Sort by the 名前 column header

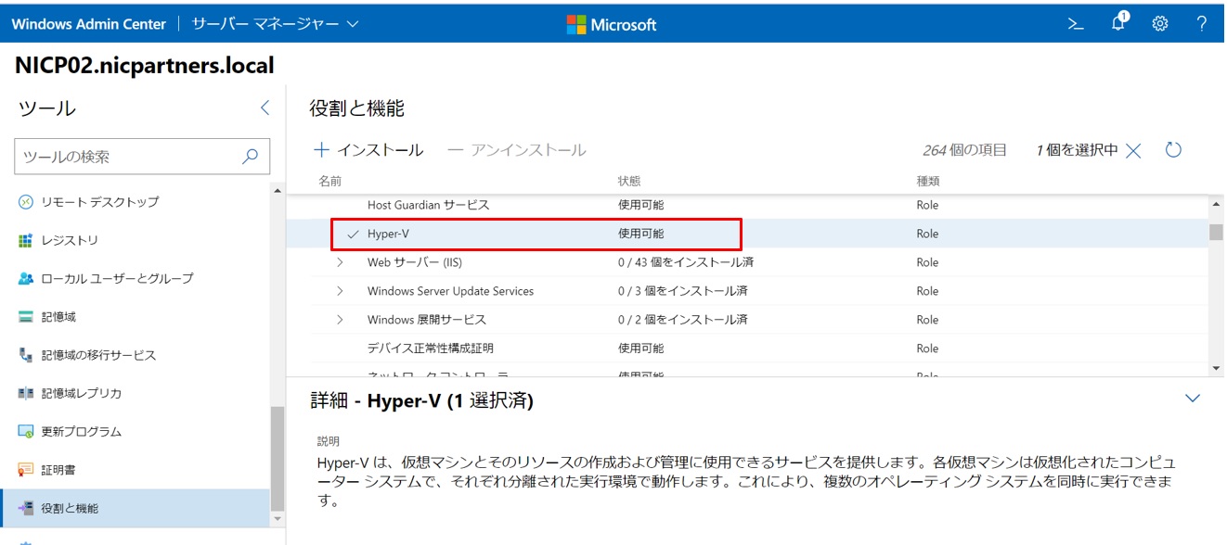[329, 182]
